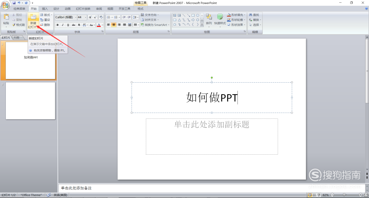Open the Animations (动画) ribbon tab
The image size is (369, 198).
68,9
